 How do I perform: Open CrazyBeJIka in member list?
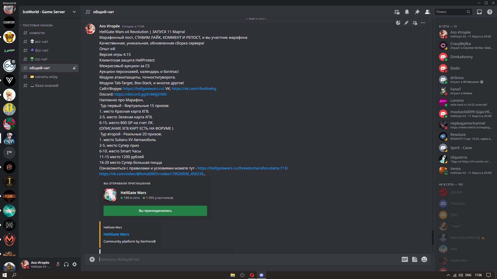click(x=466, y=45)
